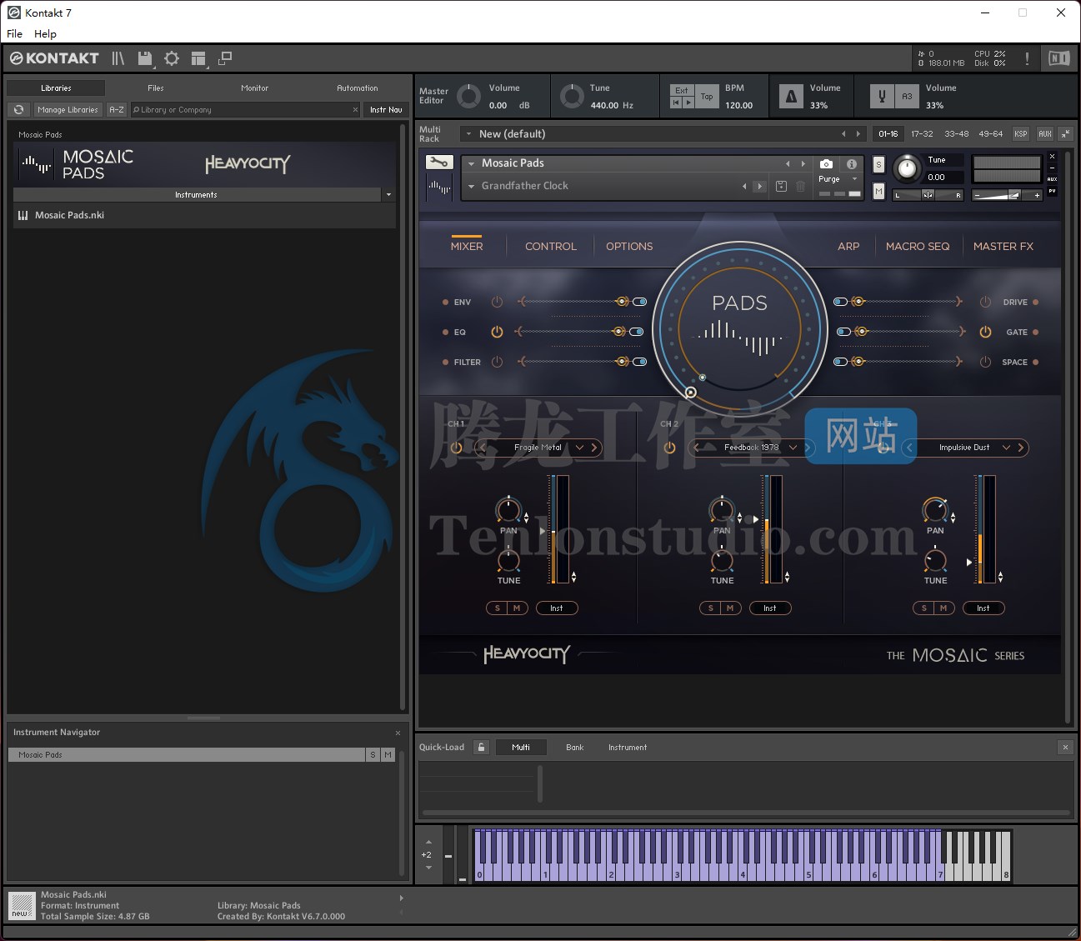Open the OPTIONS tab
1081x941 pixels.
pos(629,247)
